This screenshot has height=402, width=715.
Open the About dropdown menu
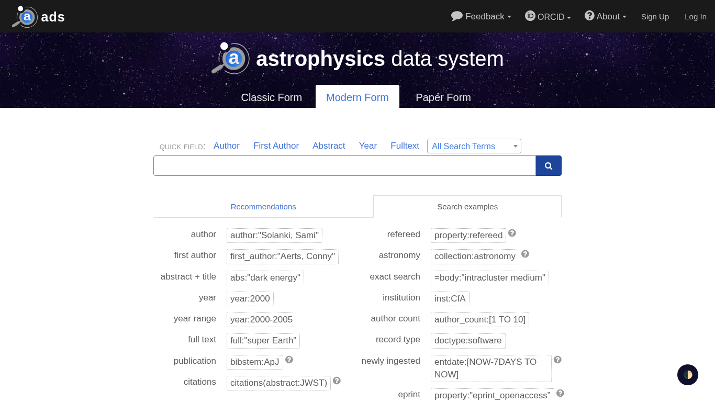[606, 17]
